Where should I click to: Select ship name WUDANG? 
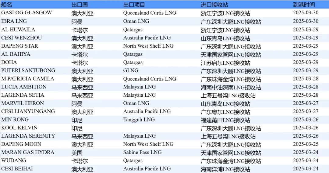point(14,160)
